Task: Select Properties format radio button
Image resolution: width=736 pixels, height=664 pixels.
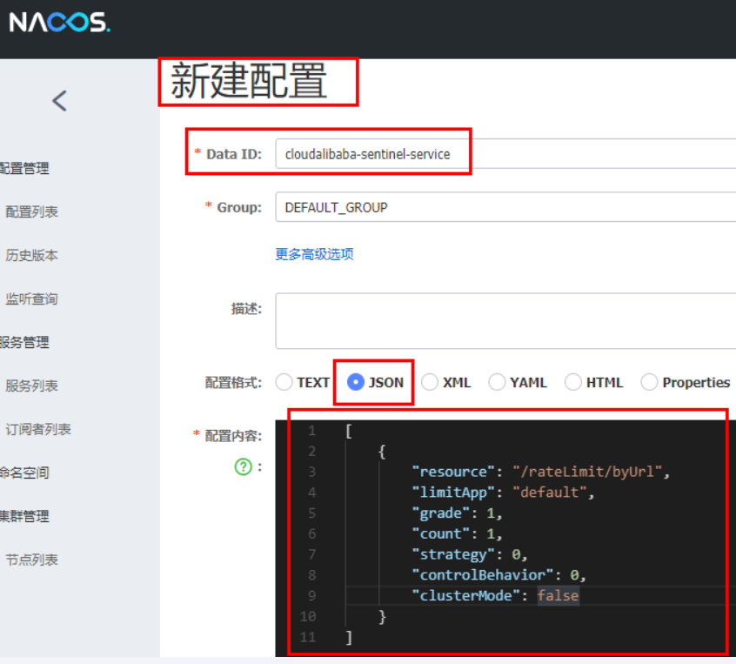Action: click(x=649, y=382)
